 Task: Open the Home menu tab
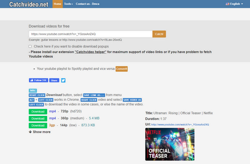point(57,4)
